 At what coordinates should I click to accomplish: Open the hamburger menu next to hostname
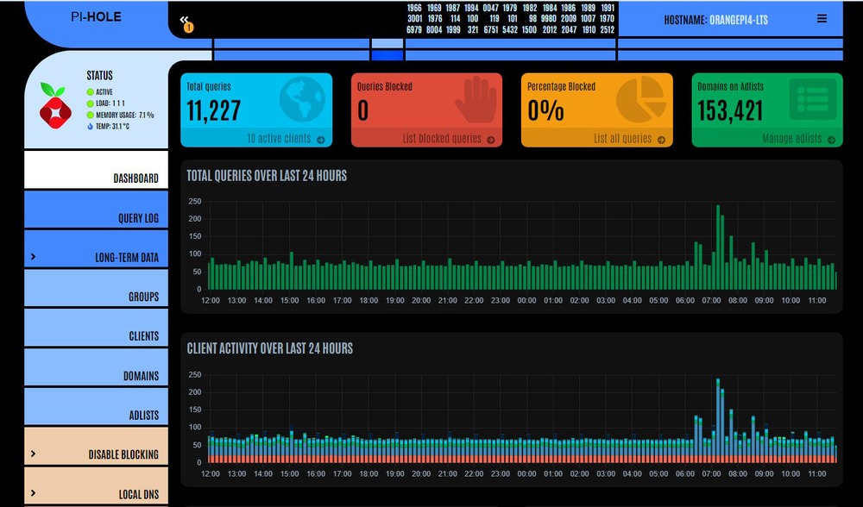click(822, 19)
